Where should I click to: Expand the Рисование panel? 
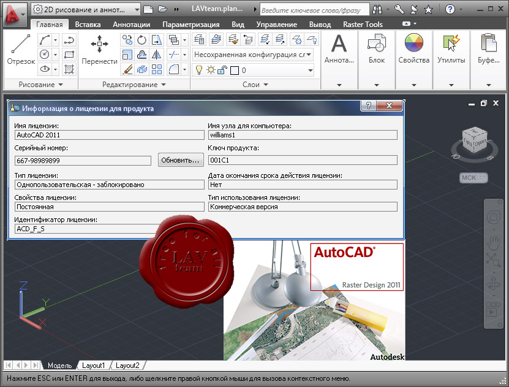41,85
